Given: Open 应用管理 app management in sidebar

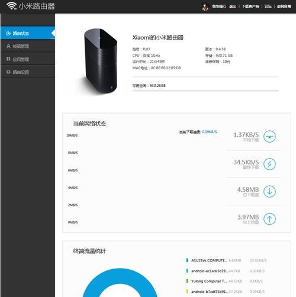Looking at the screenshot, I should 28,59.
